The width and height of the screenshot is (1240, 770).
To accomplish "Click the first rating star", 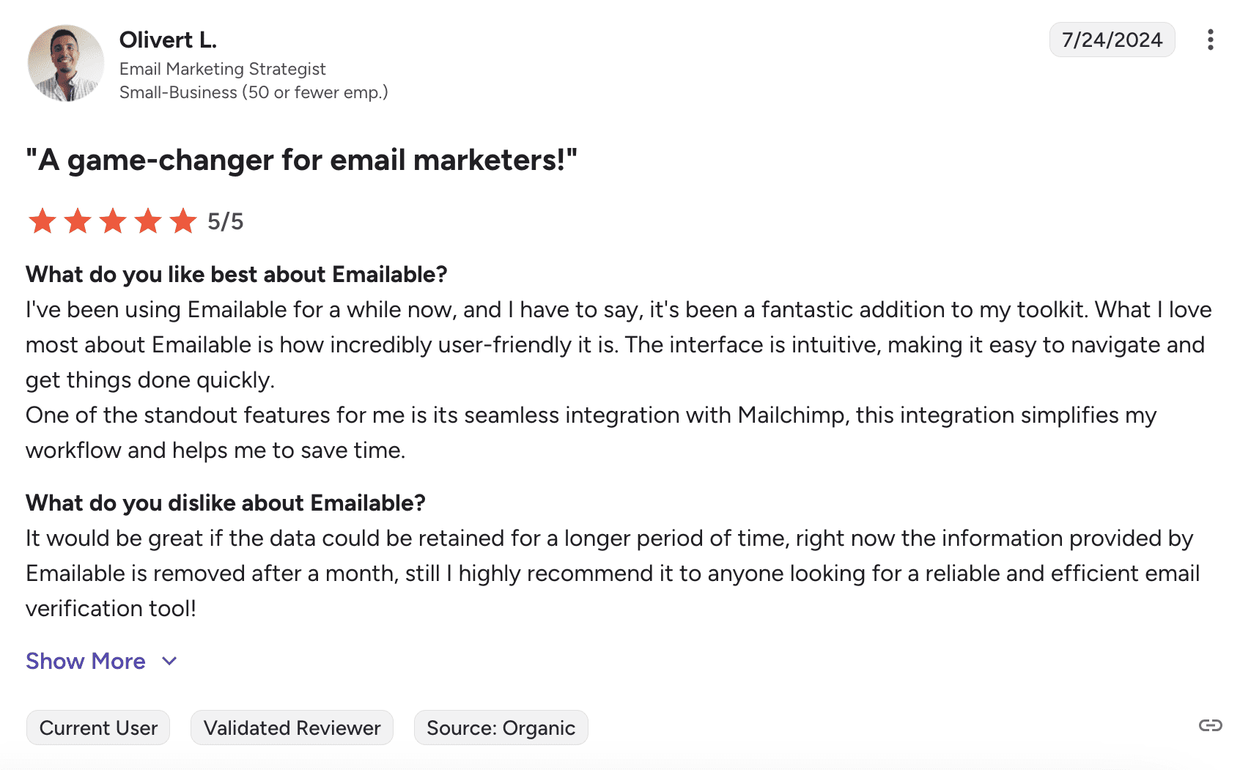I will [x=43, y=221].
